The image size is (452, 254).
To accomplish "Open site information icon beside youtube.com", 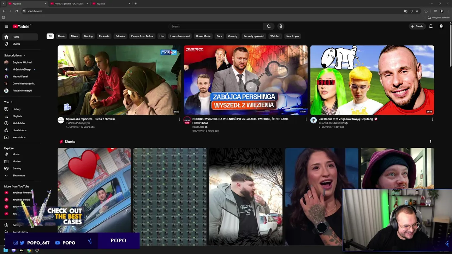I will (x=24, y=11).
